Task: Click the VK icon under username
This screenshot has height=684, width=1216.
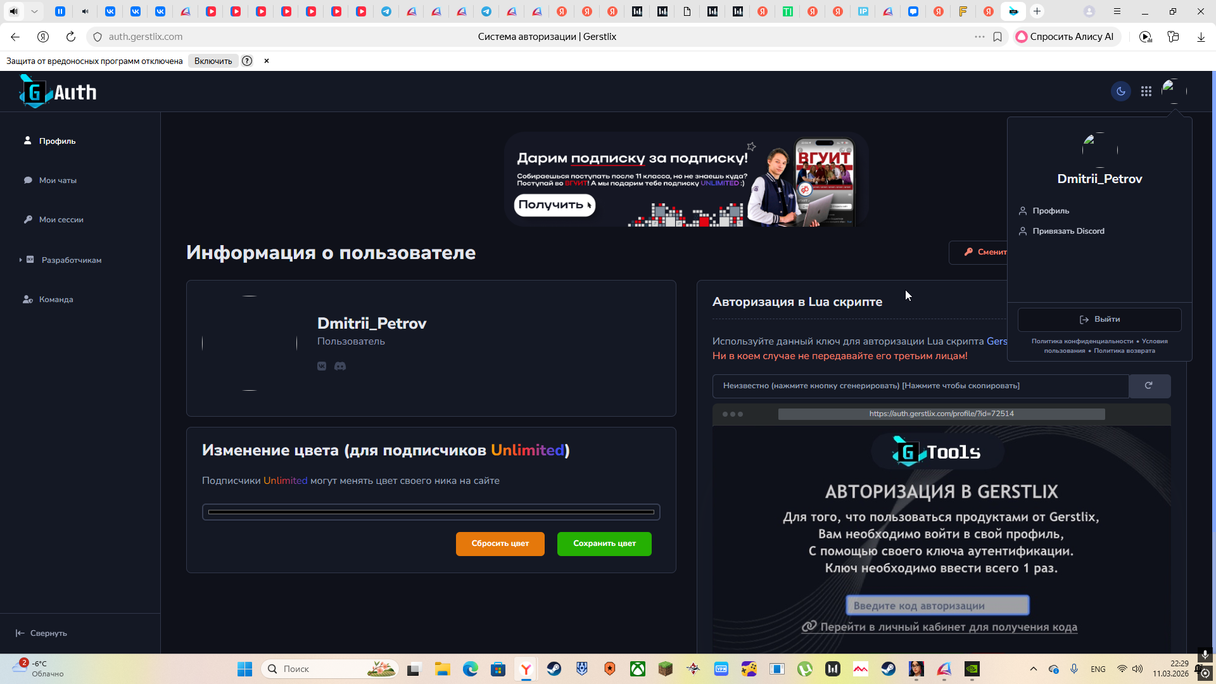Action: tap(322, 366)
